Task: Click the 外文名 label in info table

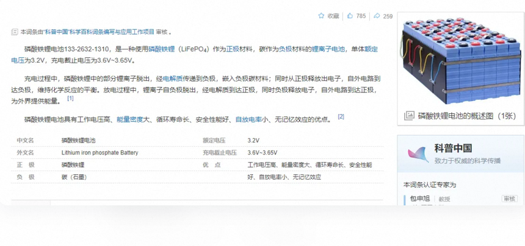Action: tap(26, 153)
